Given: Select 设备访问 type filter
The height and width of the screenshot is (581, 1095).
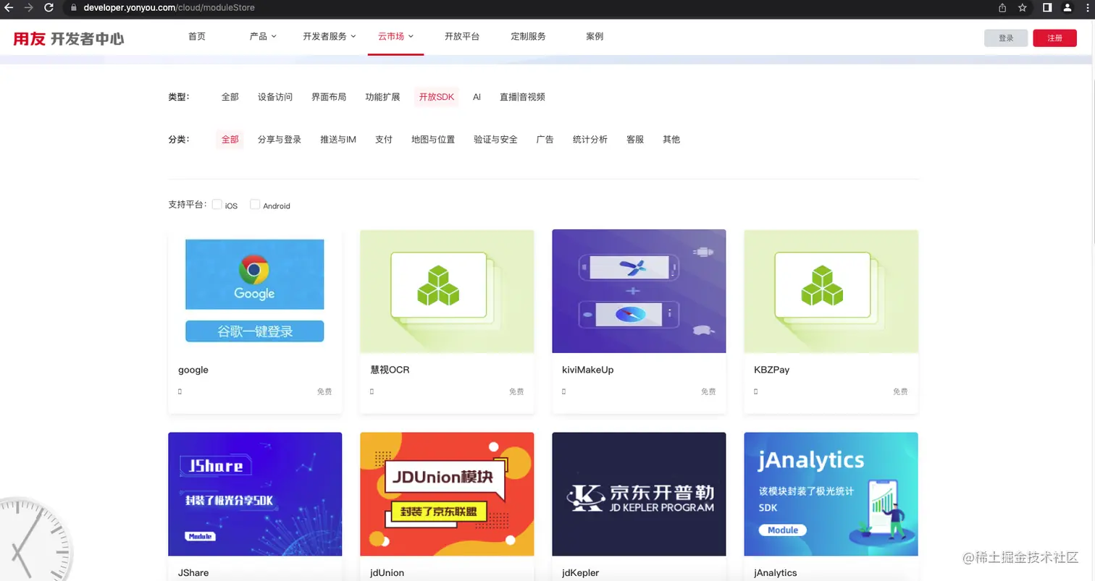Looking at the screenshot, I should pos(275,97).
